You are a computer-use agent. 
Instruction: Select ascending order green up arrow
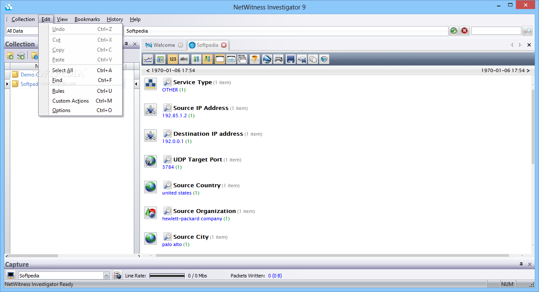(196, 59)
